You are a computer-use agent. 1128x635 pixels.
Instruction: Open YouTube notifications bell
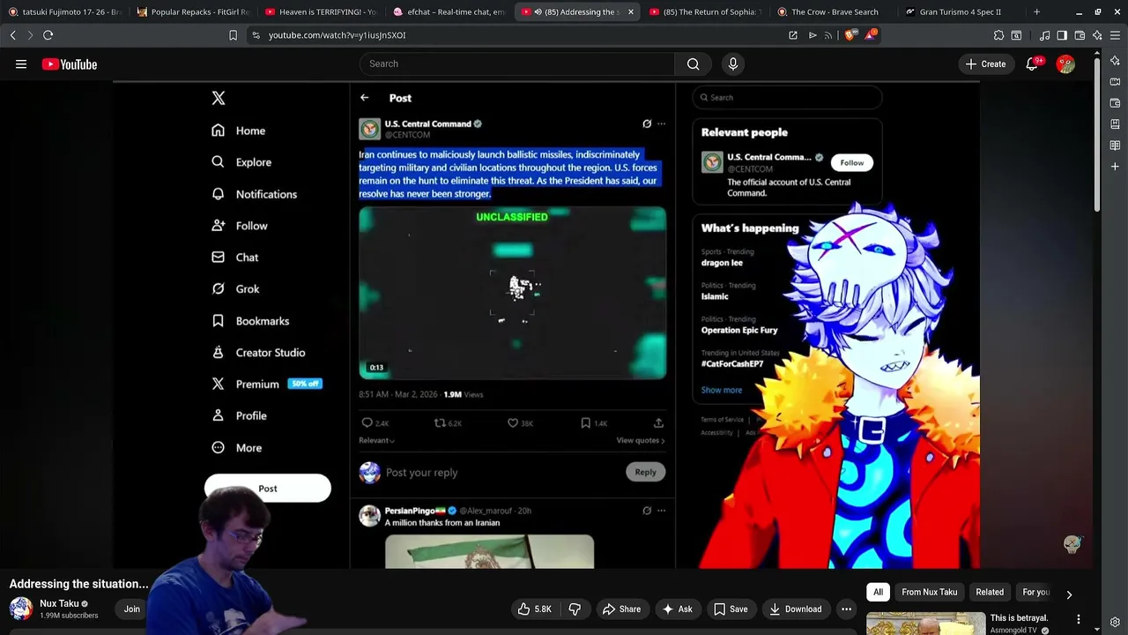point(1032,63)
